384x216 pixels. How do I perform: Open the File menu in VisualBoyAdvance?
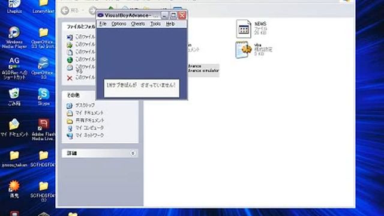[103, 24]
